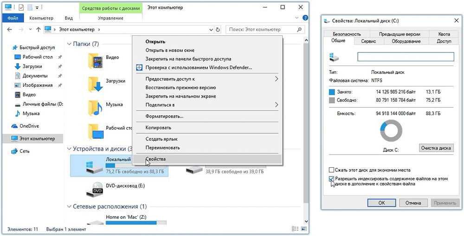This screenshot has width=464, height=236.
Task: Select Этот компьютер in navigation pane
Action: click(x=33, y=138)
